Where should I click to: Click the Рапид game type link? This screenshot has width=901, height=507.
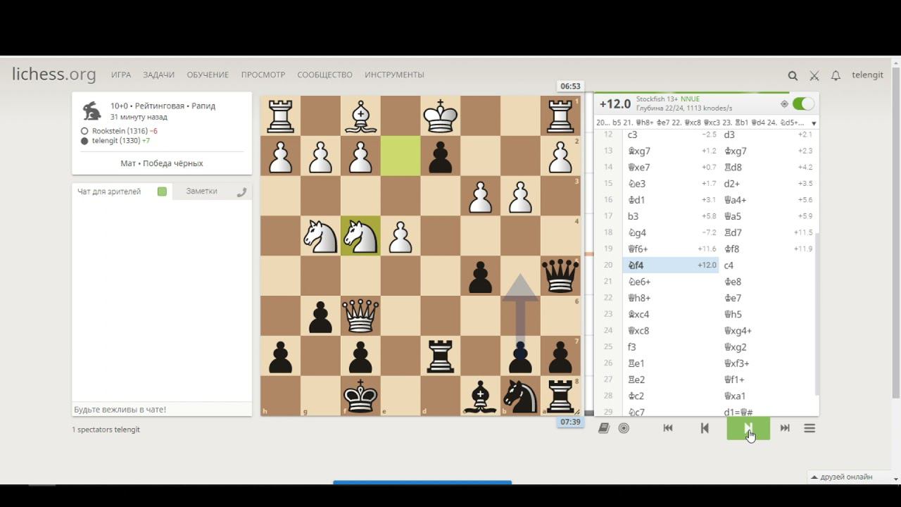click(203, 106)
